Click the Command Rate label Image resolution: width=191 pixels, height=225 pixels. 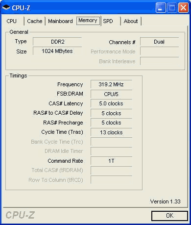[x=65, y=161]
